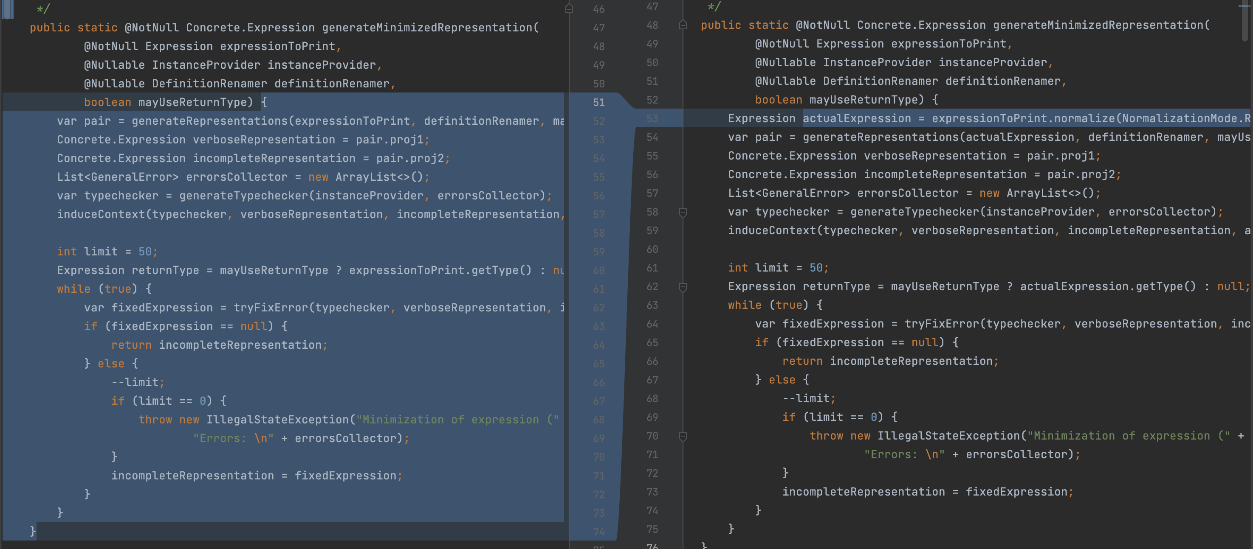
Task: Click expressionToPrint.getType() in the left pane
Action: [x=440, y=270]
